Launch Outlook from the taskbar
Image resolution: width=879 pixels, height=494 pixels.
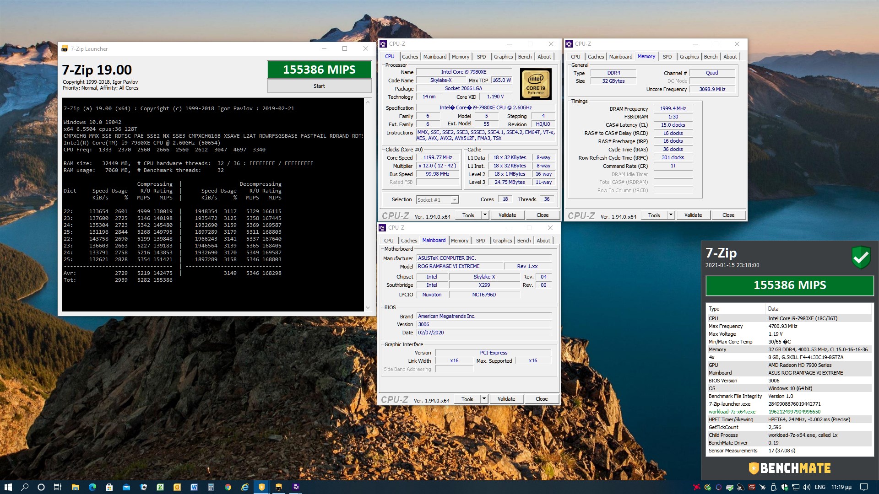(x=177, y=487)
